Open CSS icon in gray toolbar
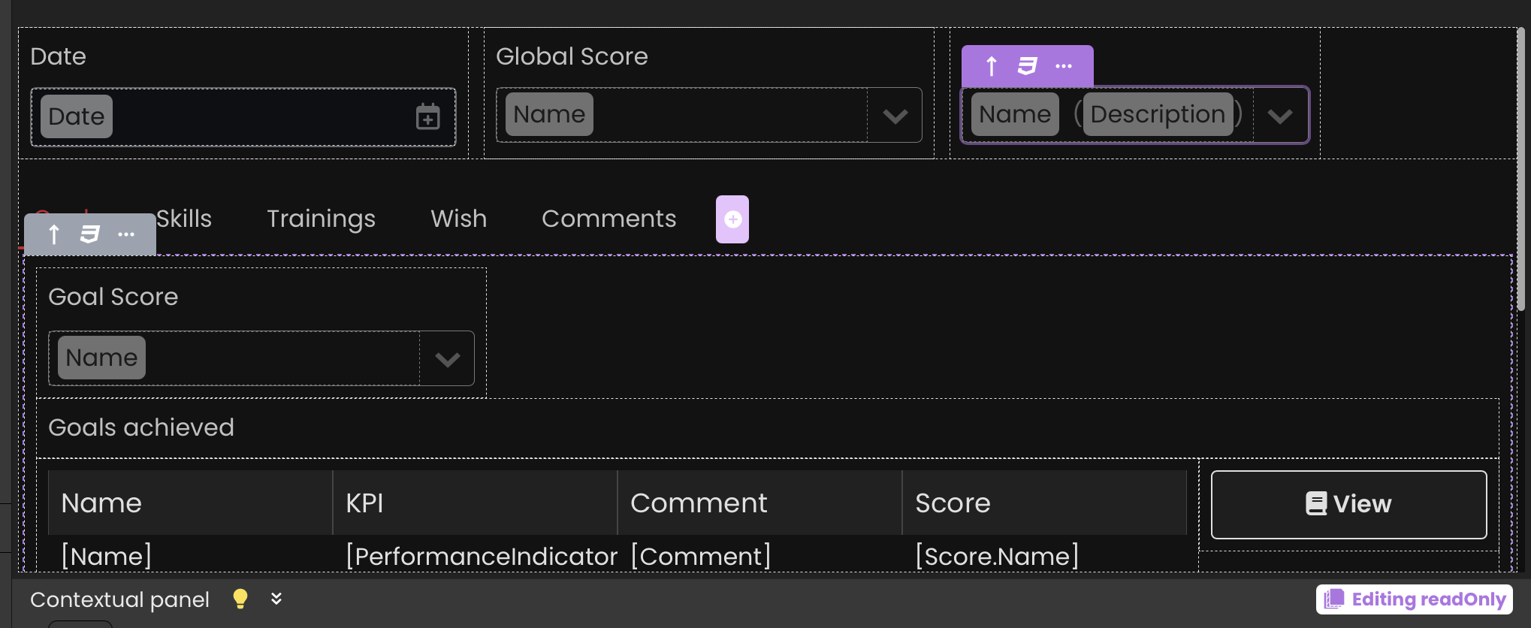The width and height of the screenshot is (1531, 628). coord(89,234)
